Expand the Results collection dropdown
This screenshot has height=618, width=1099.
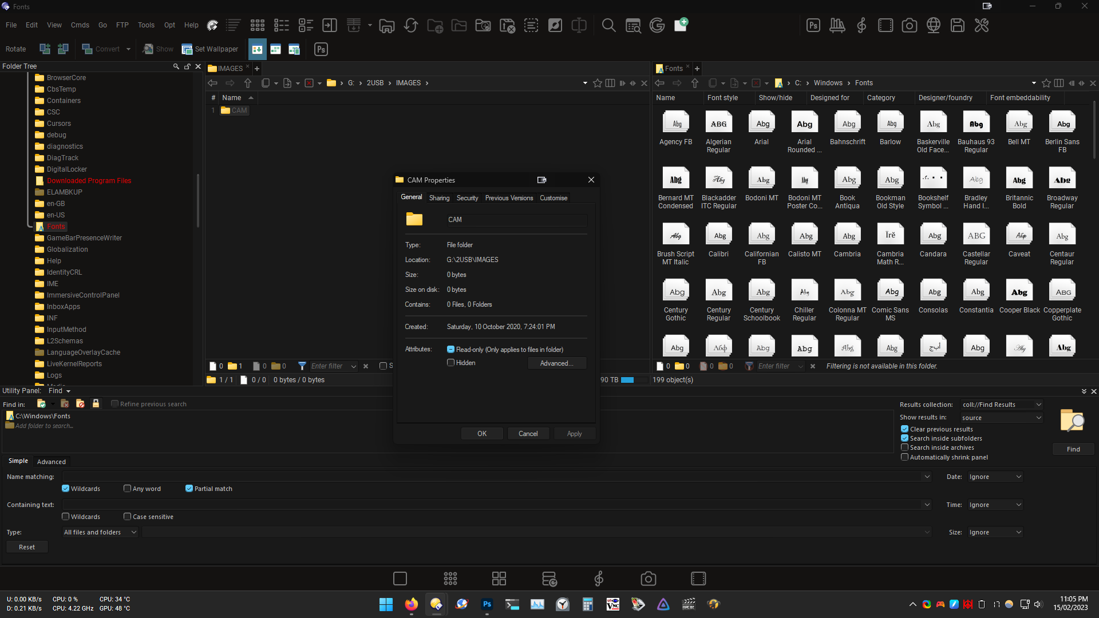[1001, 405]
